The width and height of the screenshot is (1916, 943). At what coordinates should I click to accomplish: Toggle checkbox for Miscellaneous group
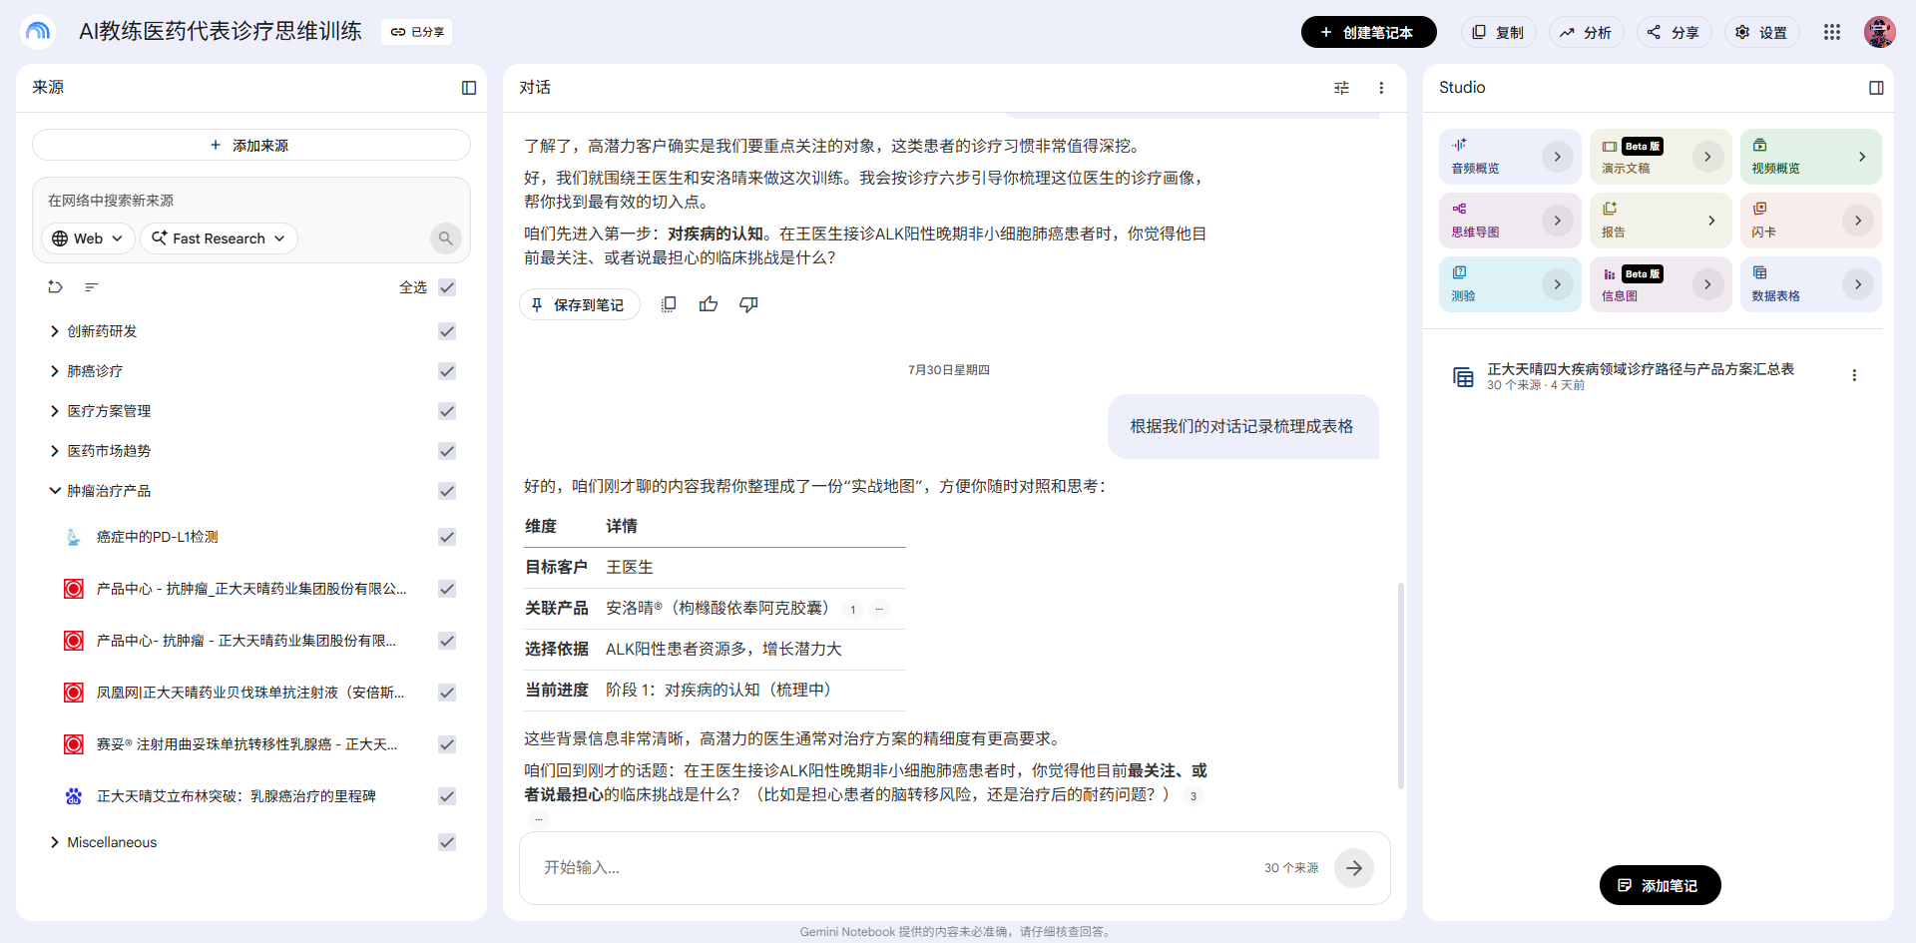[447, 842]
